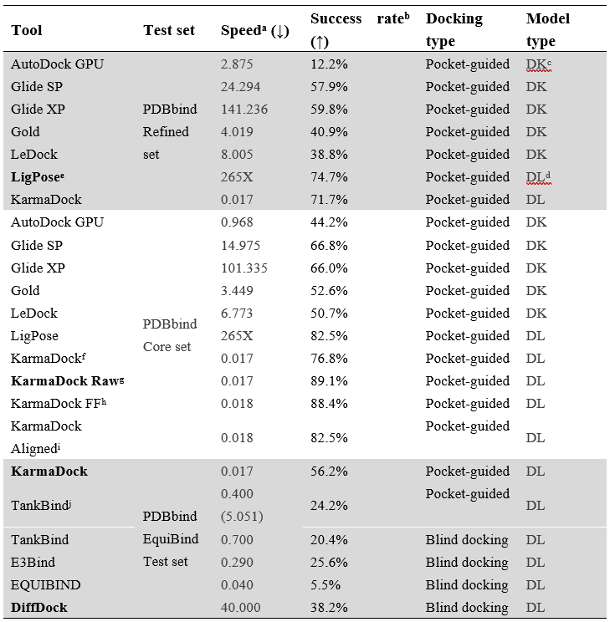Click the Test set column header
The image size is (610, 622).
click(x=169, y=30)
